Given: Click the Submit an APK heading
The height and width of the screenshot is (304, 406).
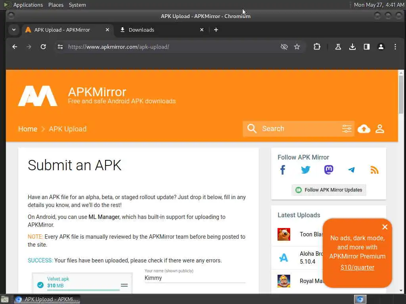Looking at the screenshot, I should pyautogui.click(x=75, y=165).
